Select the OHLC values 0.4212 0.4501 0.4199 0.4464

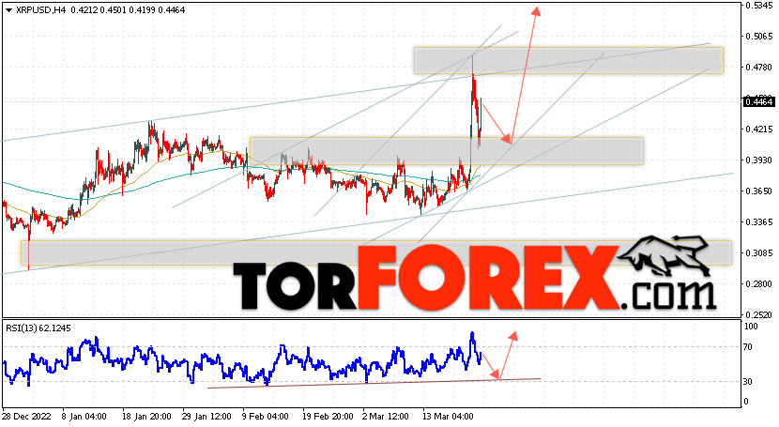point(128,10)
